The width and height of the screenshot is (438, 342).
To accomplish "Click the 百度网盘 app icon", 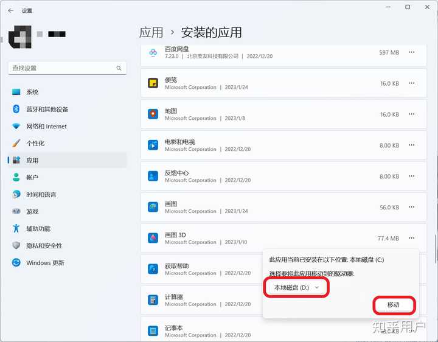I will click(x=153, y=52).
